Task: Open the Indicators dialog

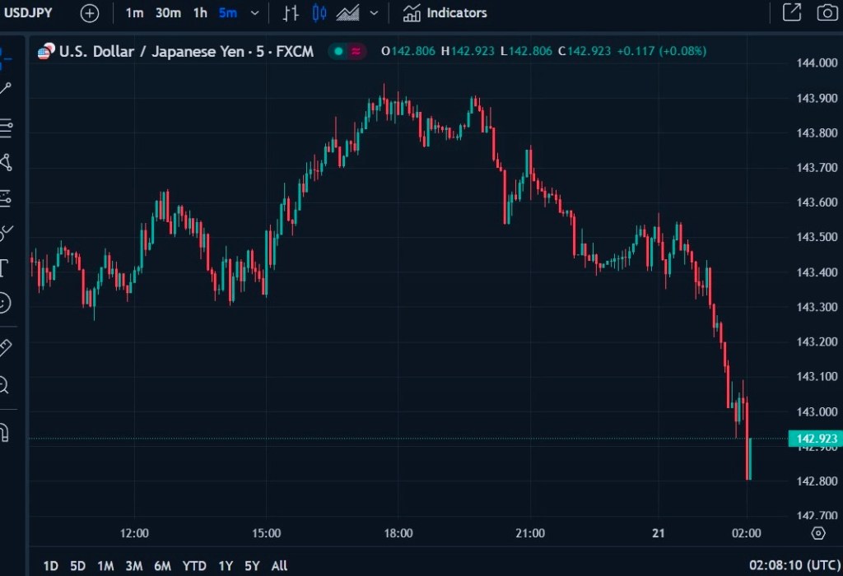Action: coord(445,13)
